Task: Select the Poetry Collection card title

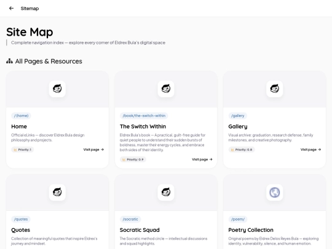Action: (x=251, y=230)
